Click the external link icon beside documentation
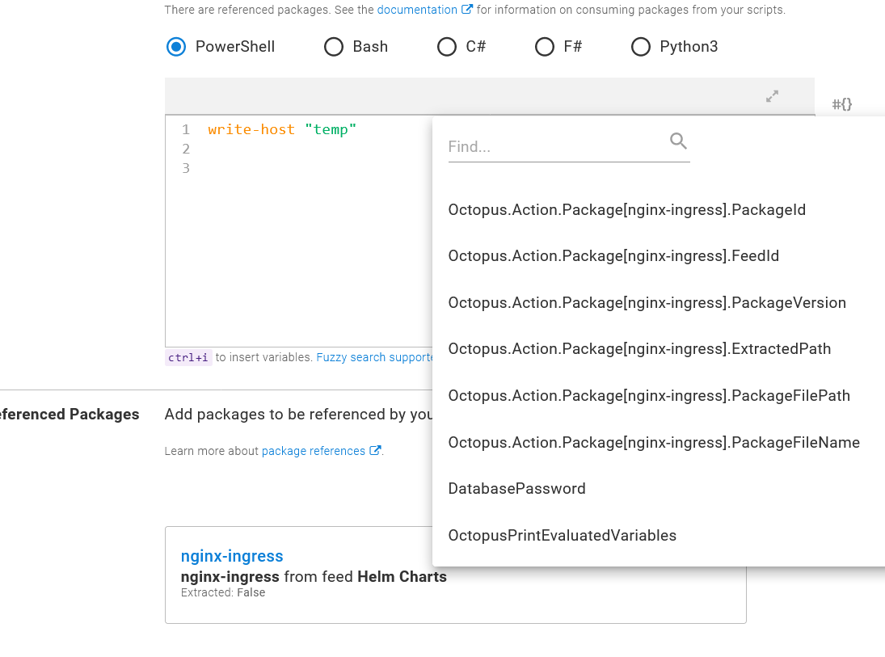The height and width of the screenshot is (657, 885). pyautogui.click(x=467, y=9)
